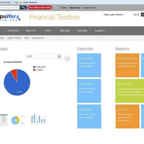Viewport: 144px width, 144px height.
Task: Click Sign in now link
Action: coord(75,8)
